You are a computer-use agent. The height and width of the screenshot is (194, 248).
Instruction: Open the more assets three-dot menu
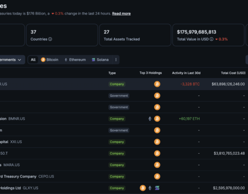click(116, 60)
